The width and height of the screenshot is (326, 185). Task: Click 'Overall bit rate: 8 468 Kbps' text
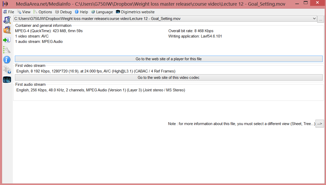click(191, 31)
